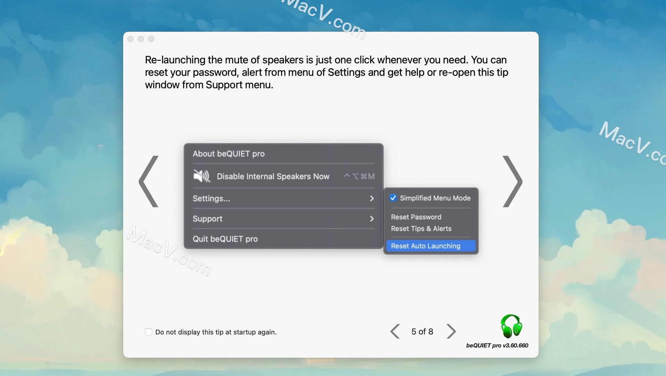Screen dimensions: 666x376
Task: Close the tip window with the first window button
Action: (x=130, y=39)
